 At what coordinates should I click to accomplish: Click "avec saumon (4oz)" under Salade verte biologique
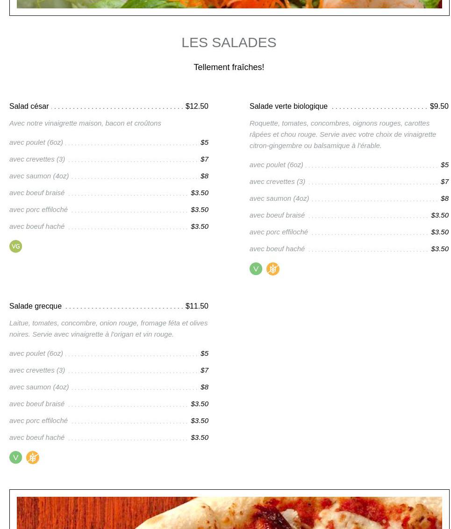[x=279, y=198]
